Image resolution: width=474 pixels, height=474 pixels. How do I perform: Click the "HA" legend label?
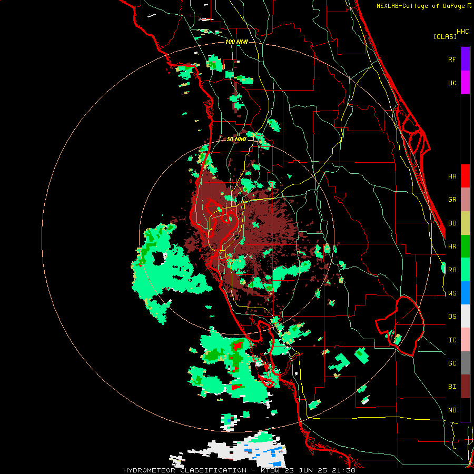tap(452, 176)
